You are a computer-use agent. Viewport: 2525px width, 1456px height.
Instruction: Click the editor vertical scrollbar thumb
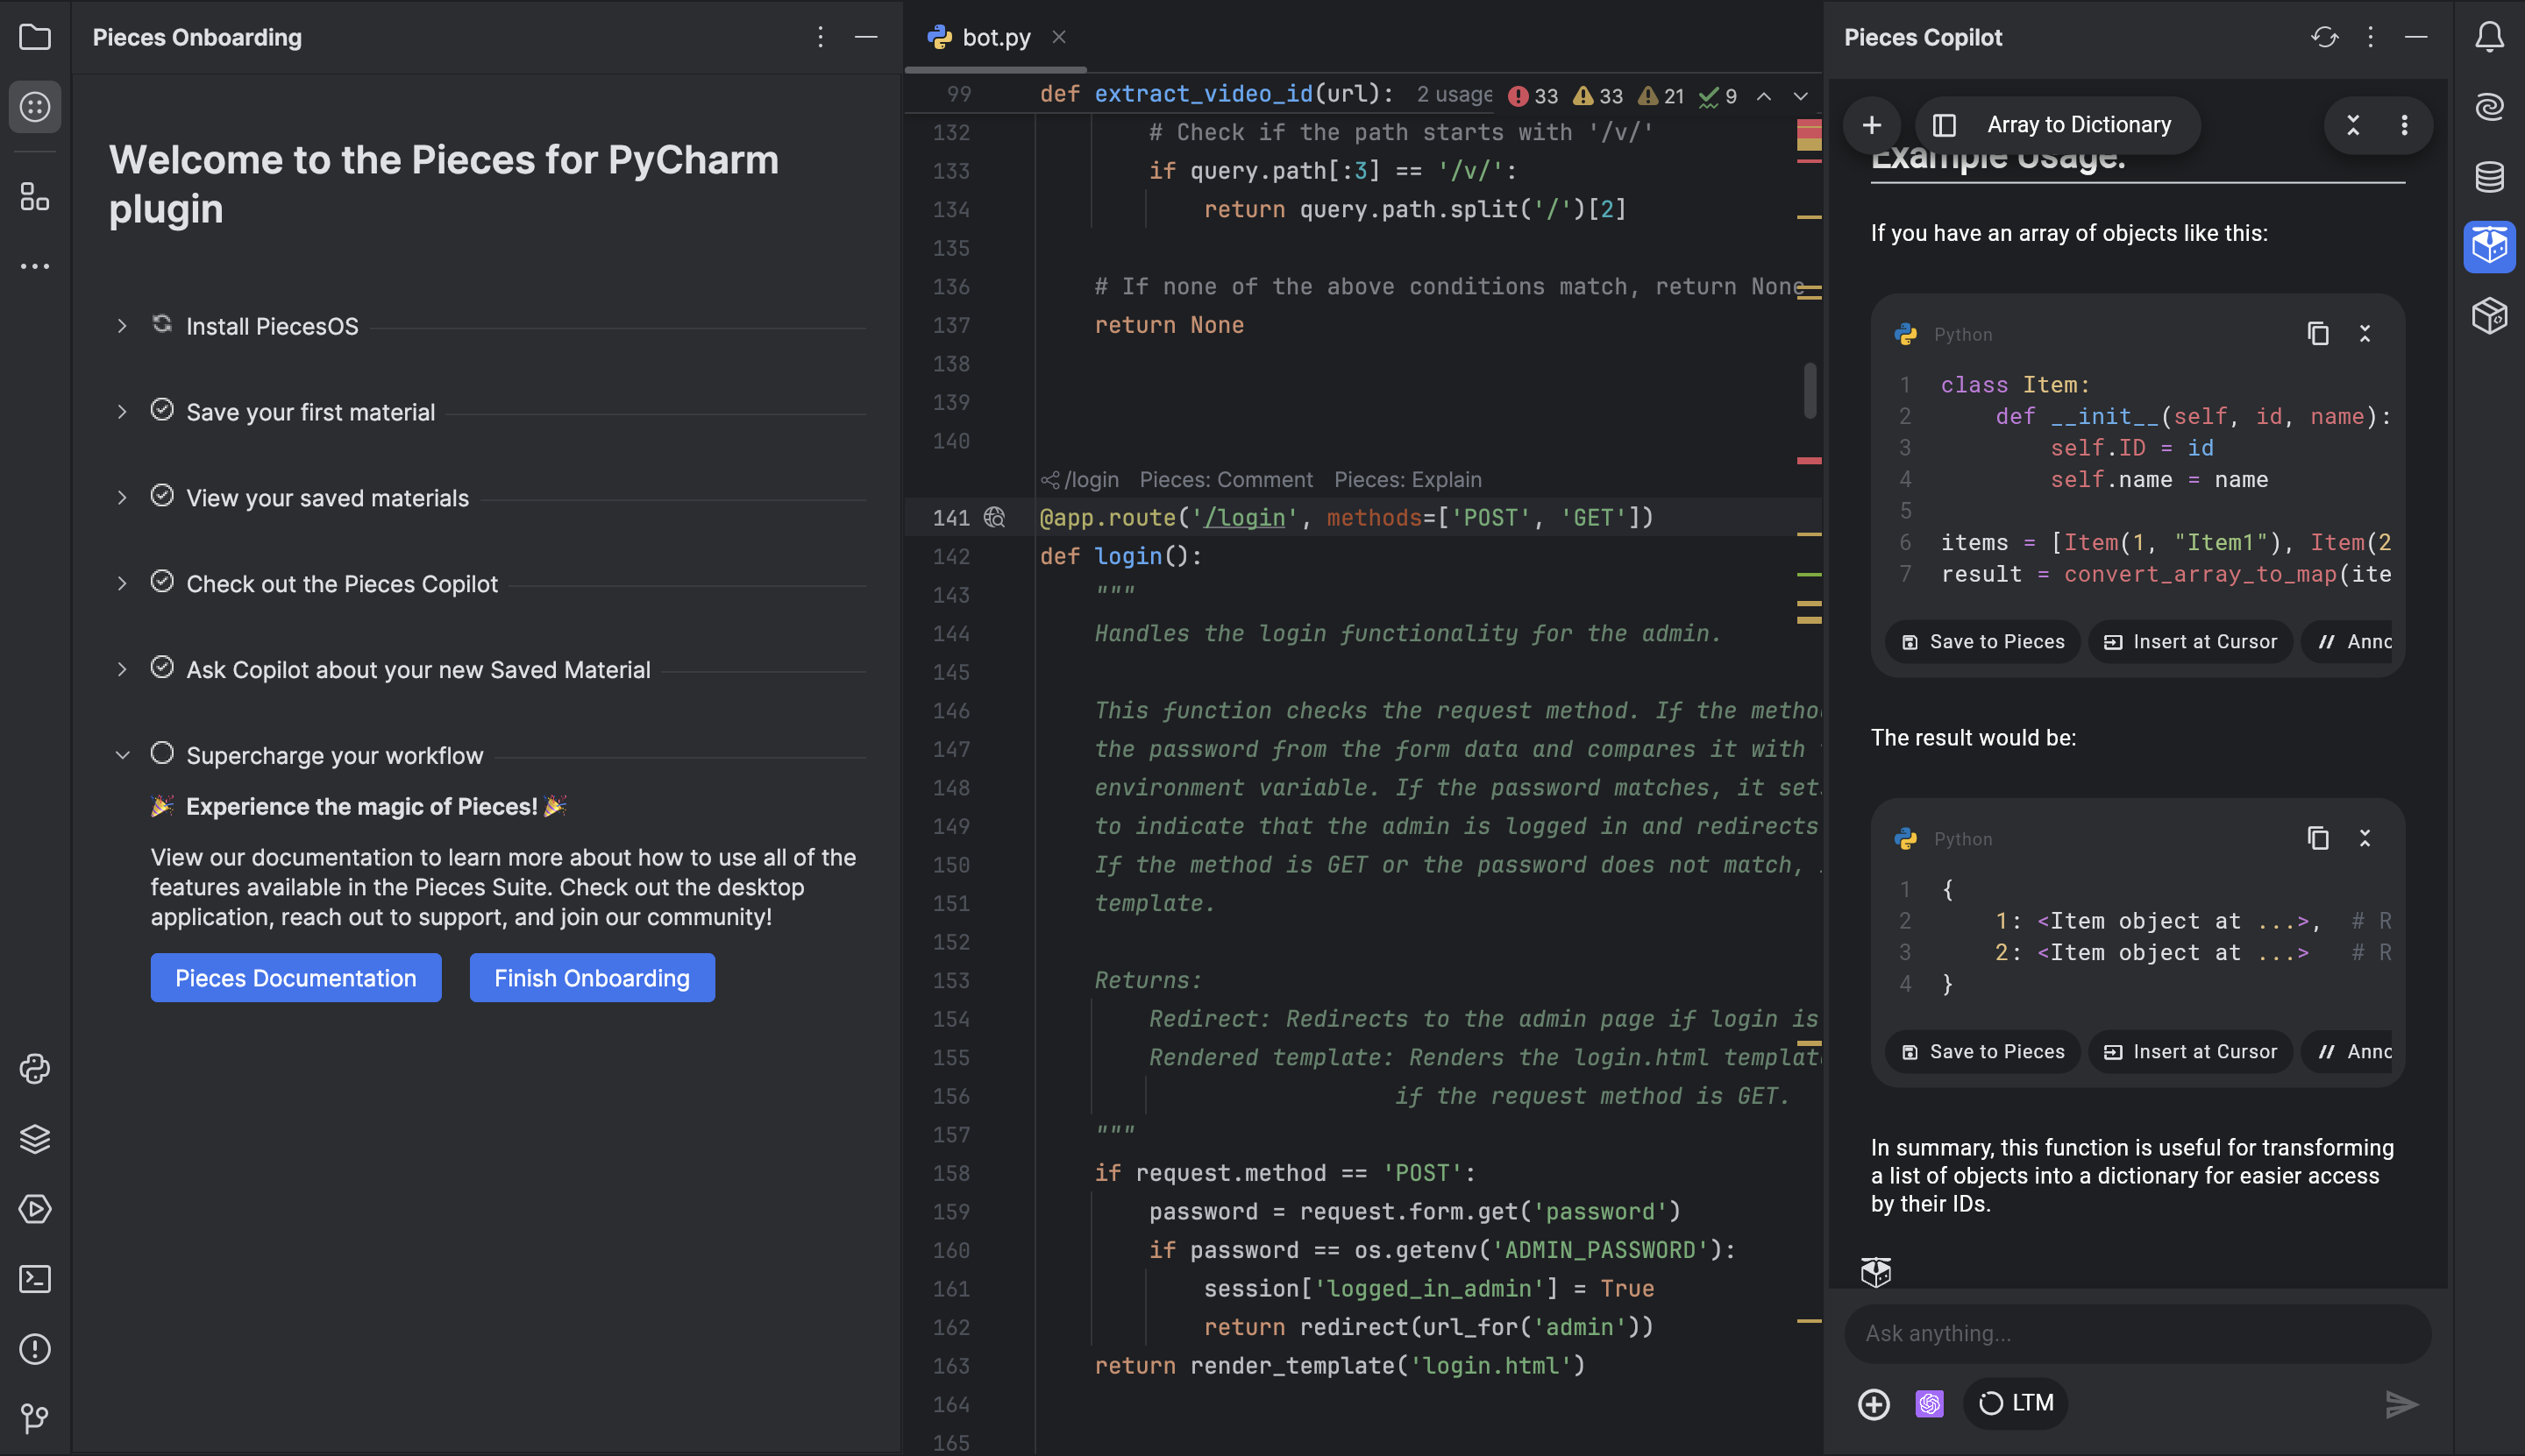1810,390
